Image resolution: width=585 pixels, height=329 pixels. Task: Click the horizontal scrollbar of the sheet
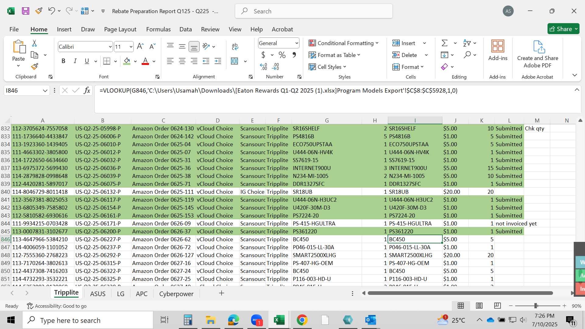(x=460, y=293)
